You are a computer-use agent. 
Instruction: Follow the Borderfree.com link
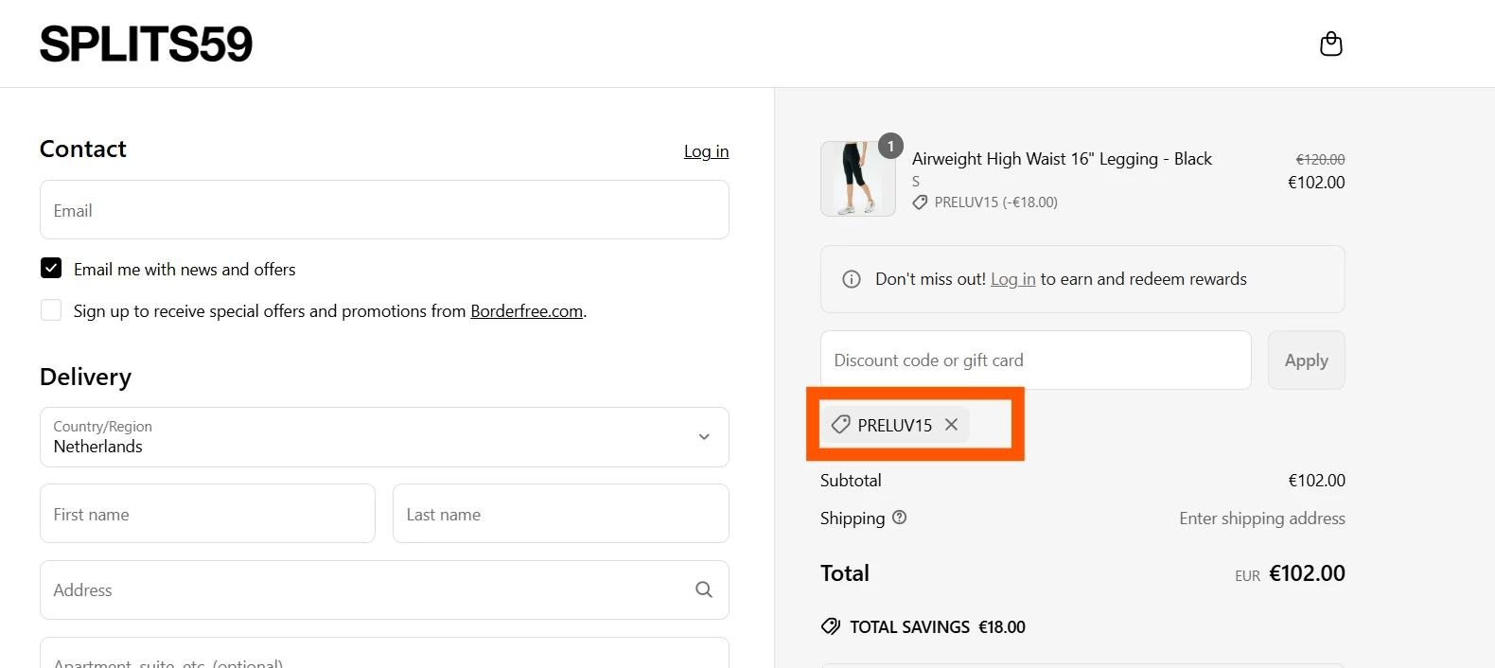(x=526, y=311)
